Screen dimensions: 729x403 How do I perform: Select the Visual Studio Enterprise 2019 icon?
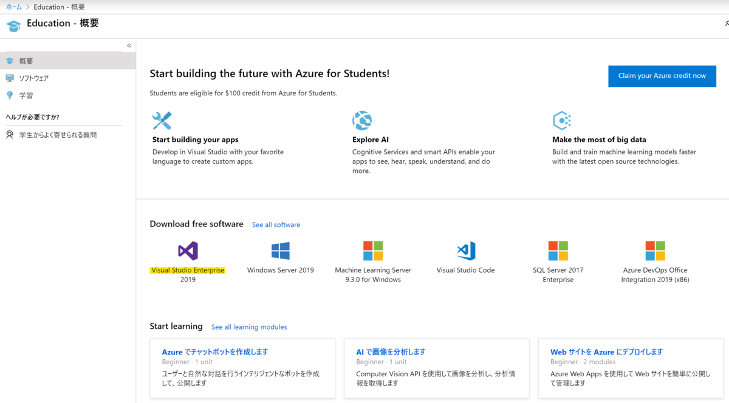pos(187,251)
